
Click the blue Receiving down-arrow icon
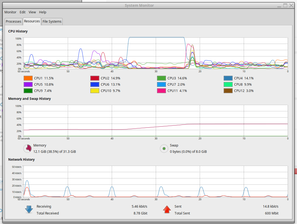coord(29,210)
